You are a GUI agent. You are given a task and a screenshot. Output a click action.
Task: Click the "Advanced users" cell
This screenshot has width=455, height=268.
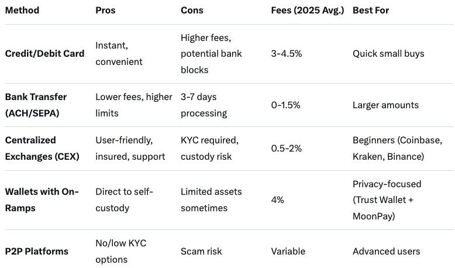tap(386, 251)
